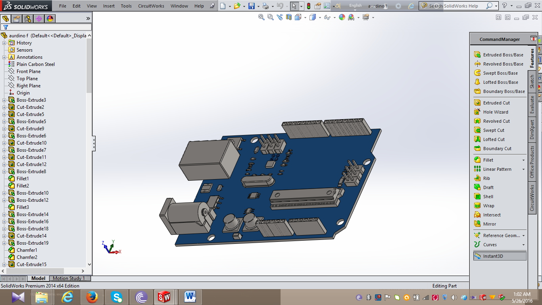Open the CircuitWorks menu
The height and width of the screenshot is (305, 542).
click(x=151, y=6)
